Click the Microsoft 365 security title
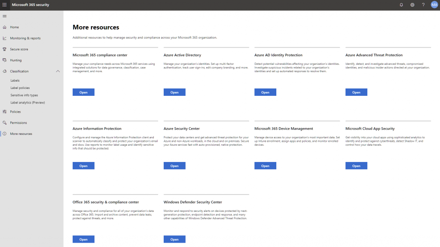This screenshot has height=247, width=440. [x=31, y=5]
